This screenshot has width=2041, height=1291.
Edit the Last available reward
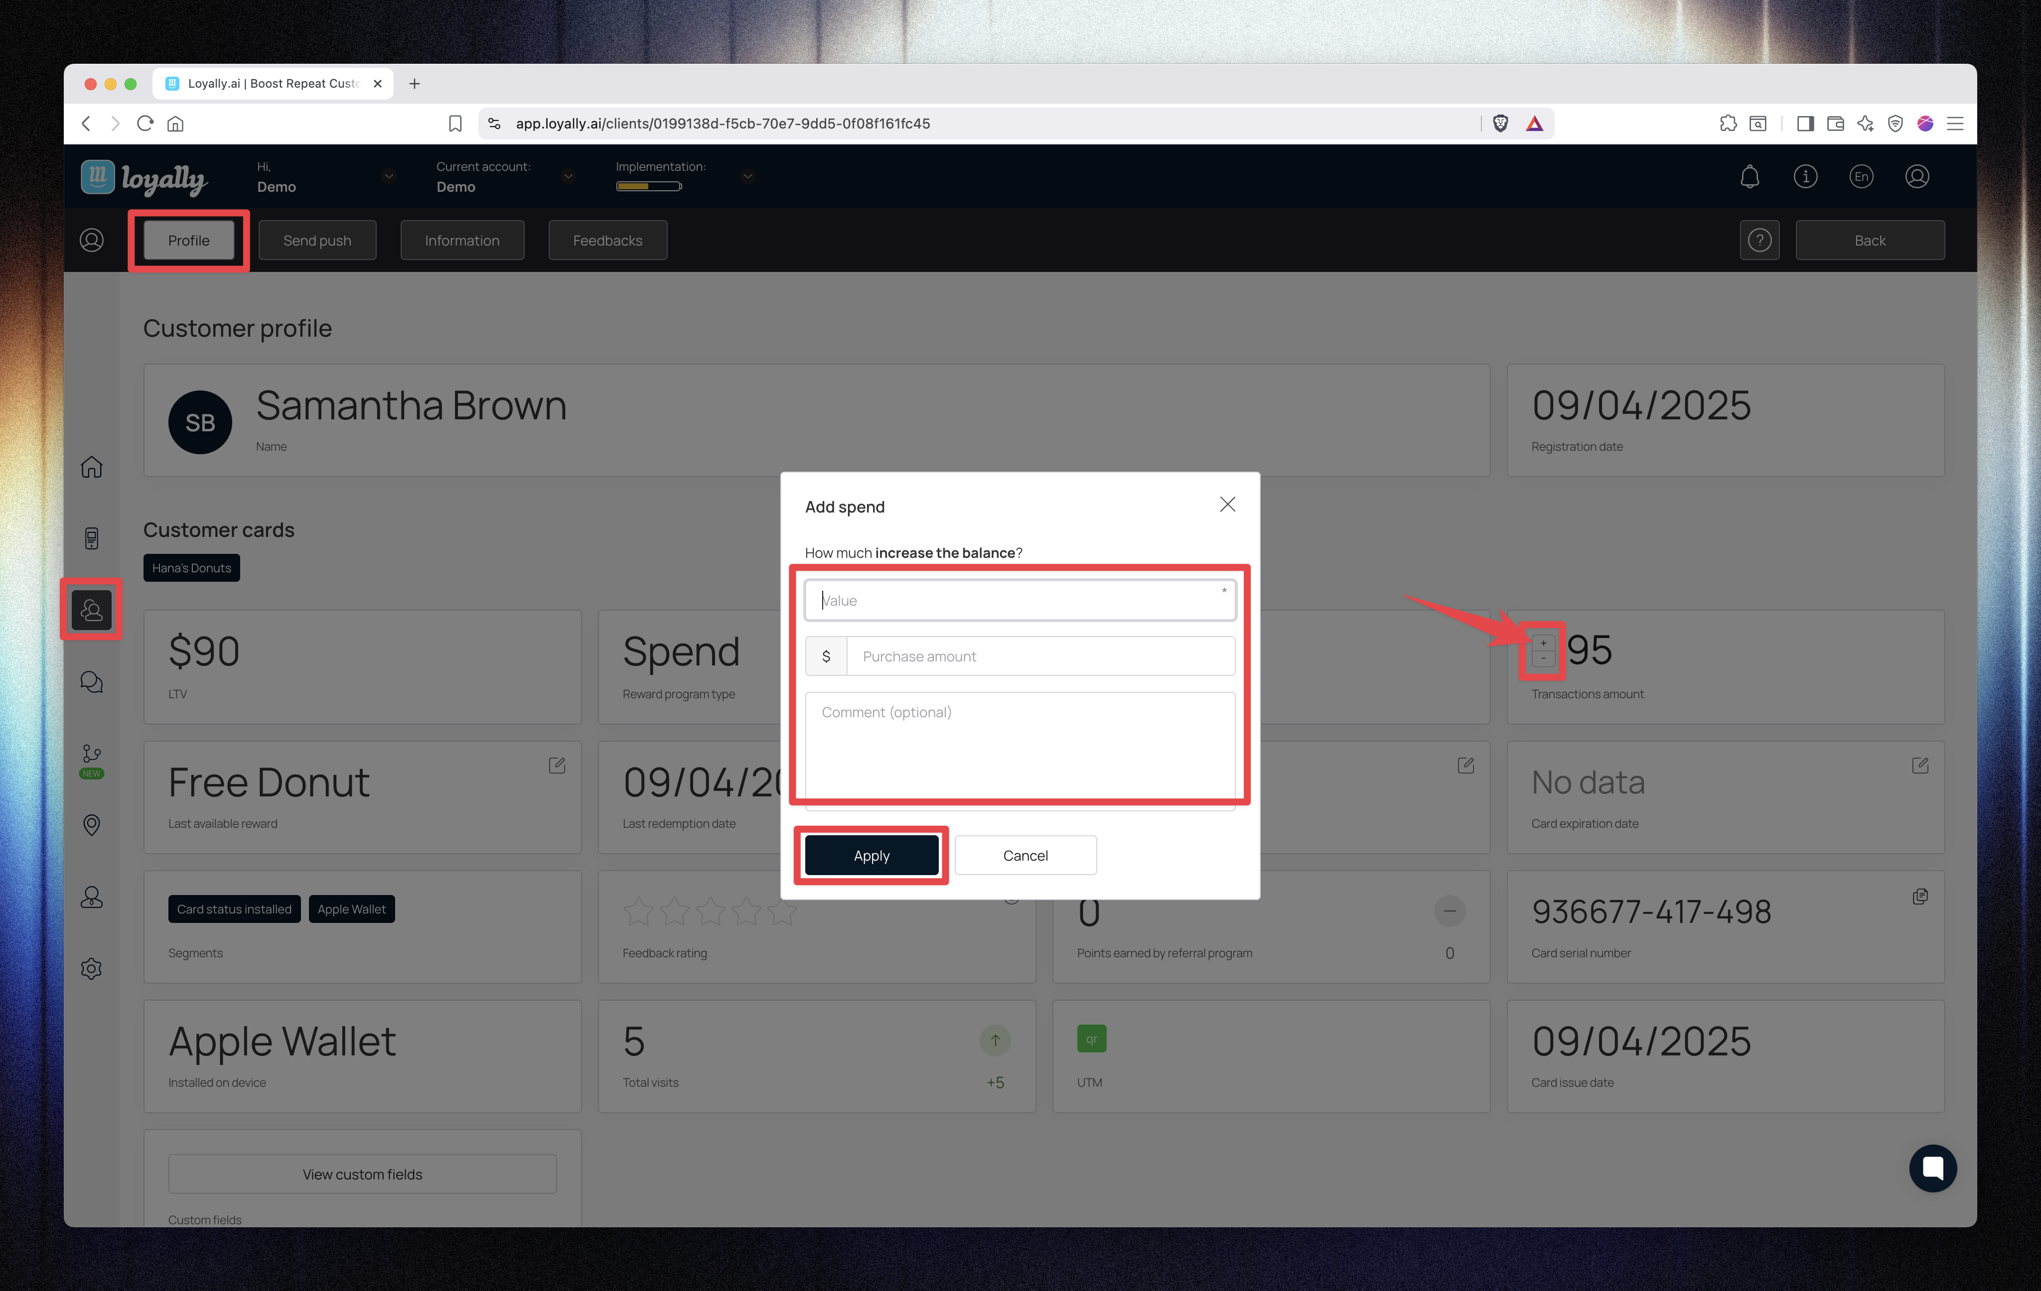pyautogui.click(x=557, y=766)
